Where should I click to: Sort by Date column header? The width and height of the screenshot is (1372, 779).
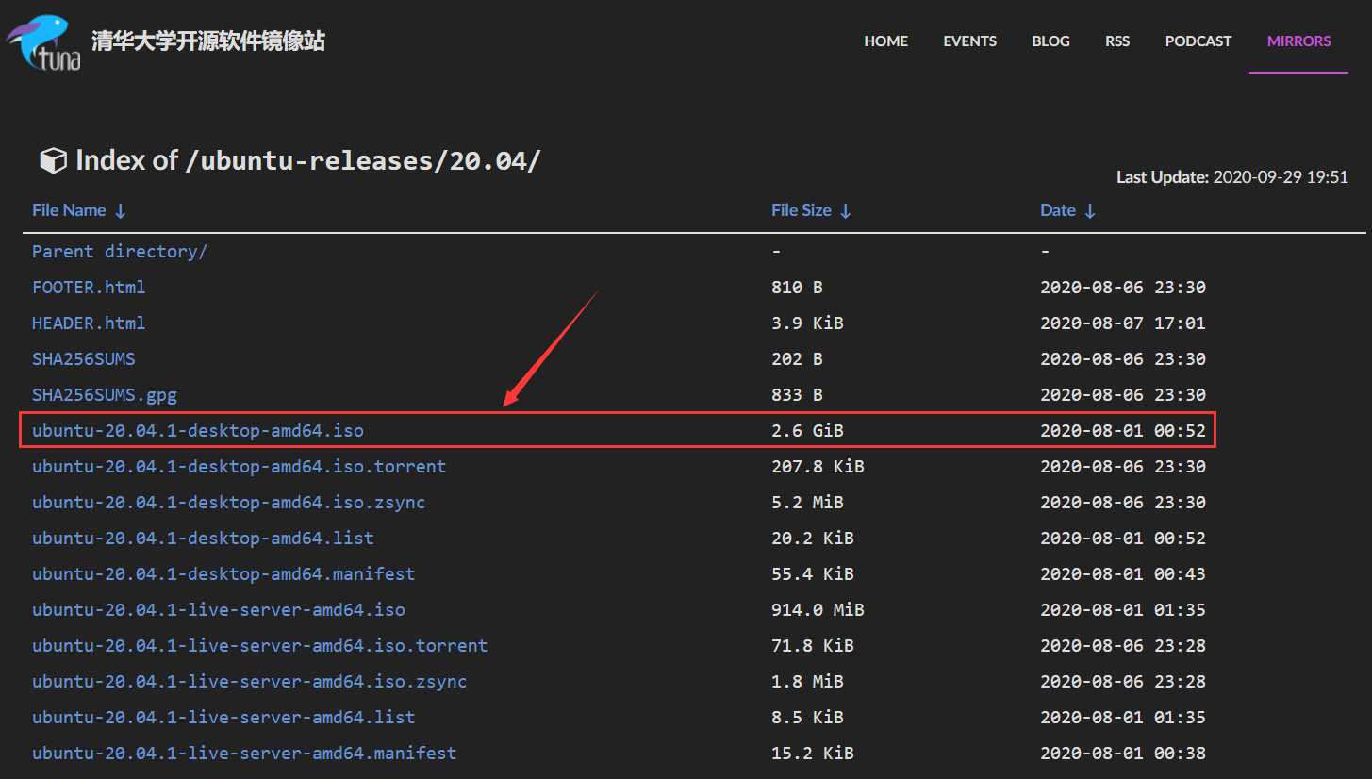[x=1067, y=210]
